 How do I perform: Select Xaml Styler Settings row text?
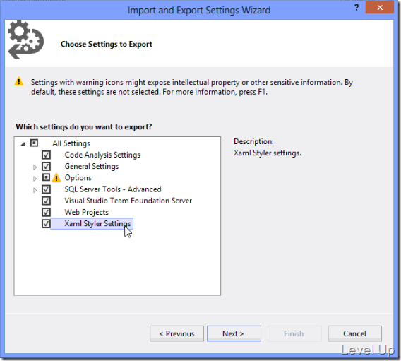[97, 224]
